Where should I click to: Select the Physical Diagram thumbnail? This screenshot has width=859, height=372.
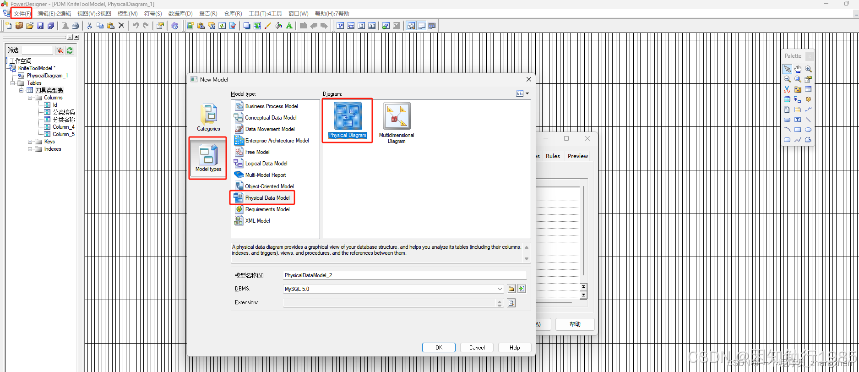click(348, 120)
